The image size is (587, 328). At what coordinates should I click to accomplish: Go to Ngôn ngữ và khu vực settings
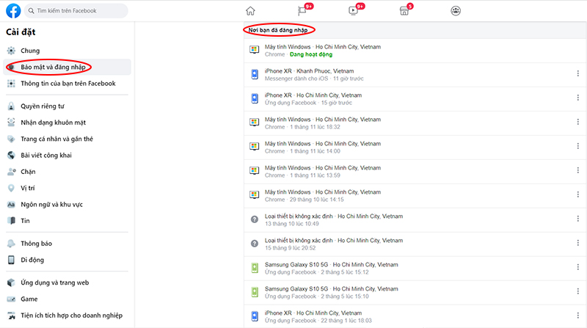tap(67, 205)
